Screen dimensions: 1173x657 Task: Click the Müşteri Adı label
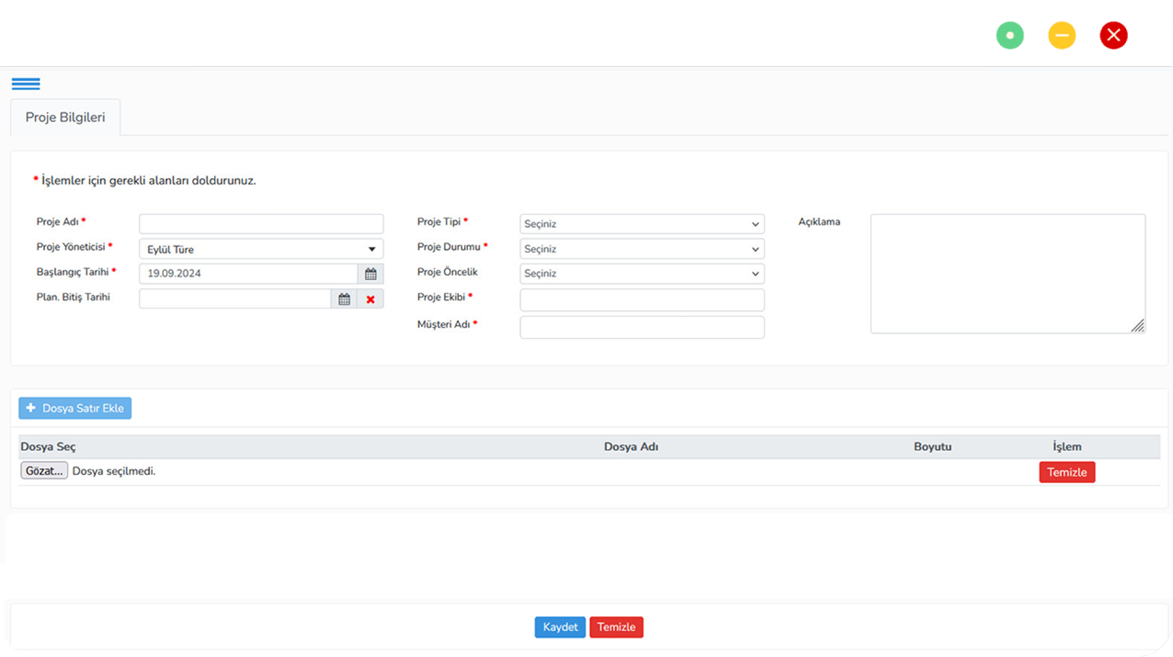(x=444, y=324)
